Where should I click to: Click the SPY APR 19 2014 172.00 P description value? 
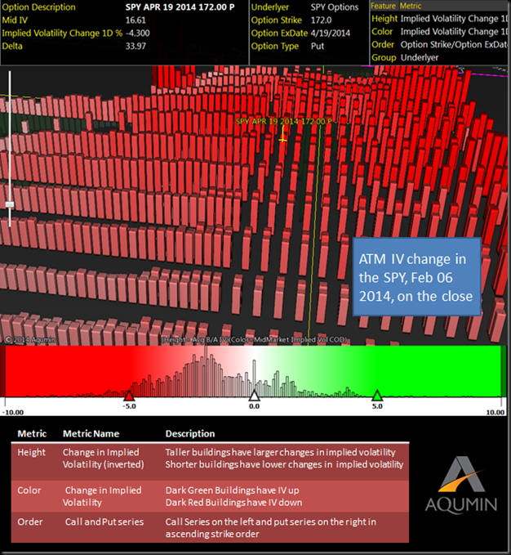pos(180,7)
